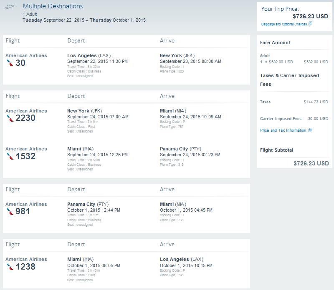The image size is (334, 290).
Task: Click the New York (JFK) arrival on flight 30
Action: coord(177,55)
